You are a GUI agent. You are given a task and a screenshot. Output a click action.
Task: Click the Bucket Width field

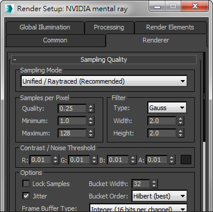click(141, 184)
